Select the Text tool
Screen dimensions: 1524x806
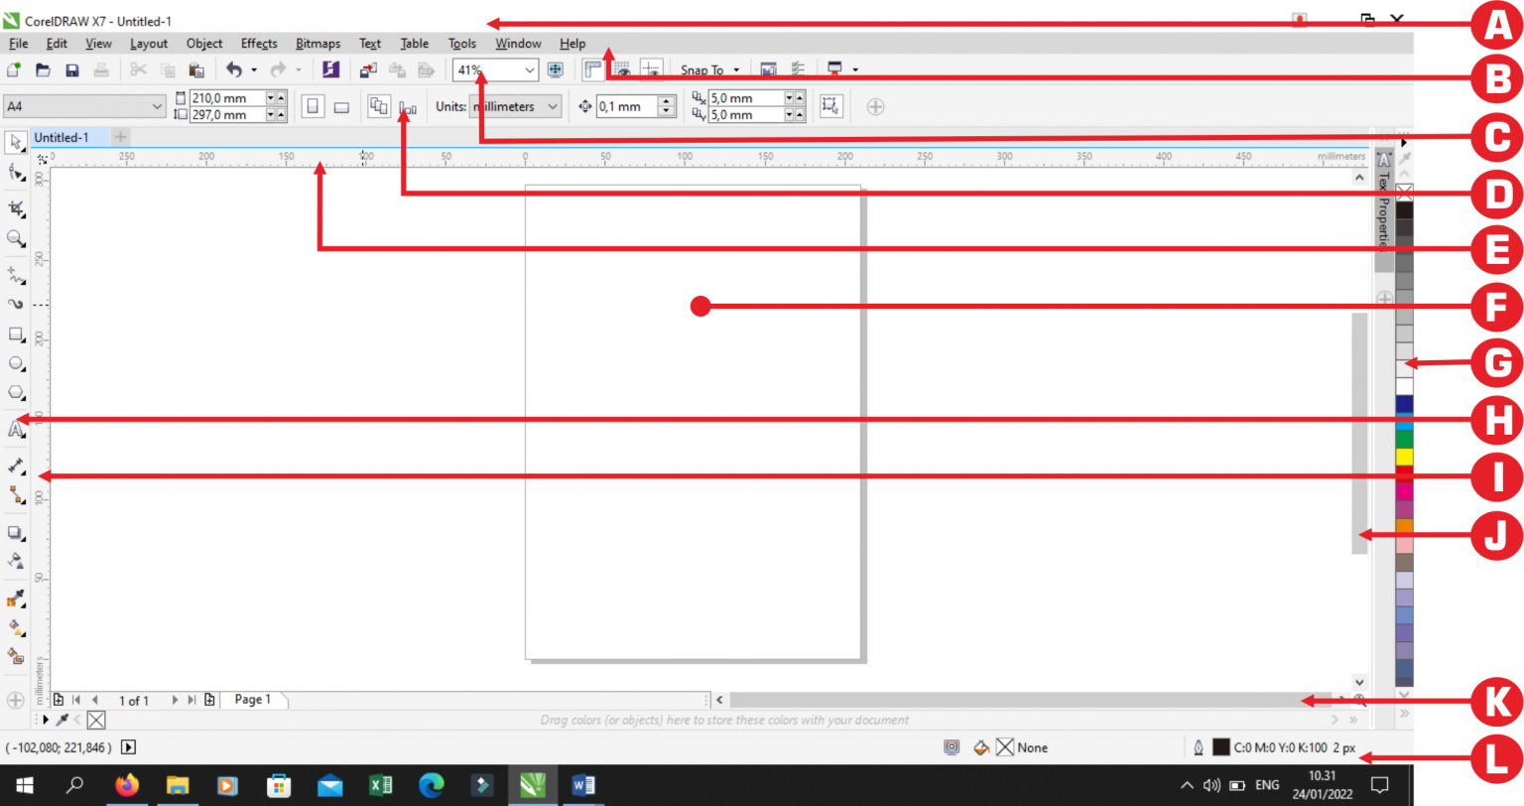coord(15,429)
